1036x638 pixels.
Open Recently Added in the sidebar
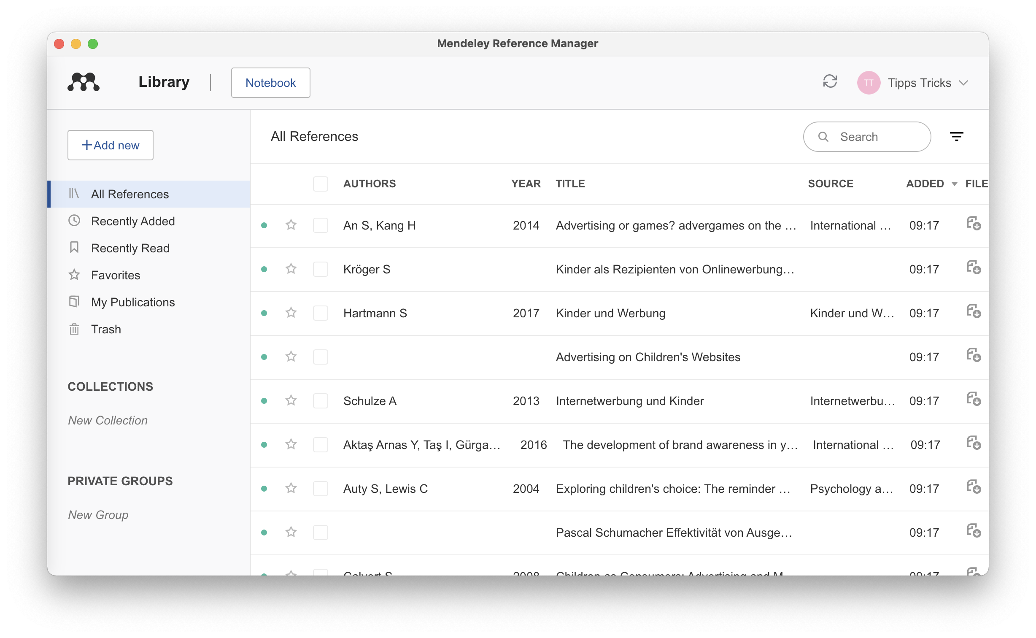coord(133,221)
